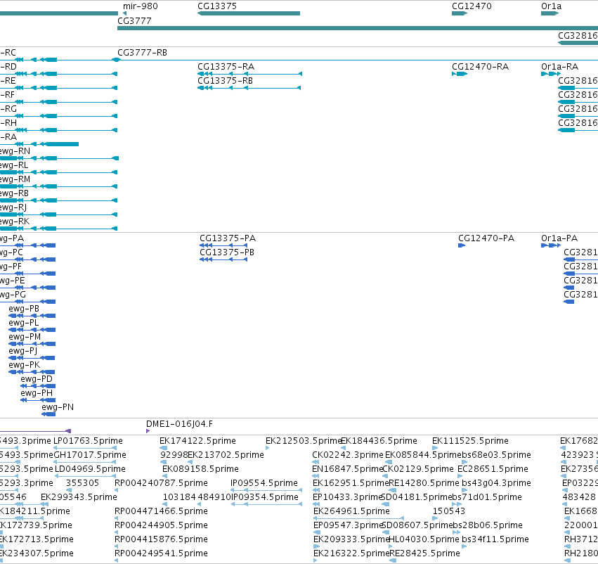The image size is (598, 564).
Task: Click the EK089158.5prime EST label
Action: coord(200,469)
